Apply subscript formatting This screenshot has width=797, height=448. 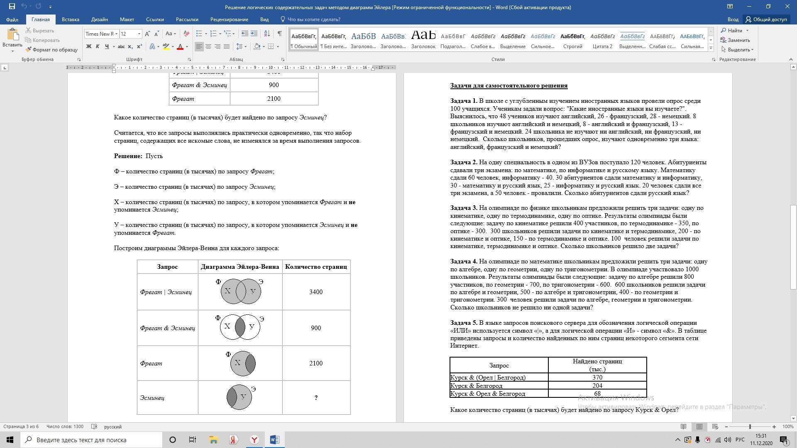[x=130, y=46]
